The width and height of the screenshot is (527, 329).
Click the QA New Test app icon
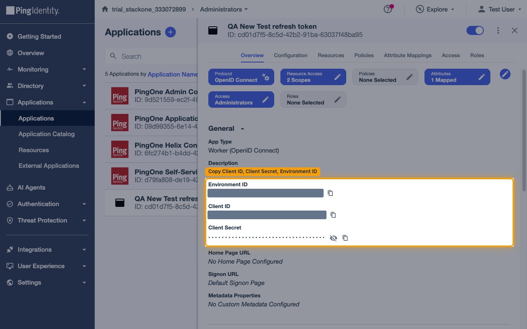coord(120,203)
